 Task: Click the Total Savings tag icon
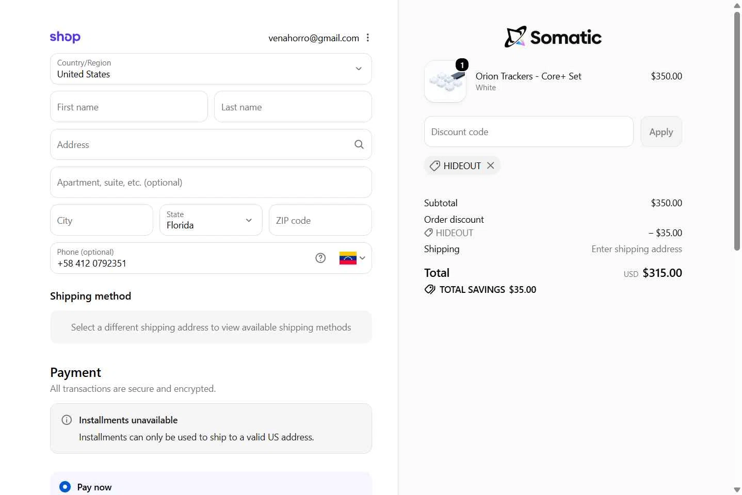pyautogui.click(x=430, y=289)
